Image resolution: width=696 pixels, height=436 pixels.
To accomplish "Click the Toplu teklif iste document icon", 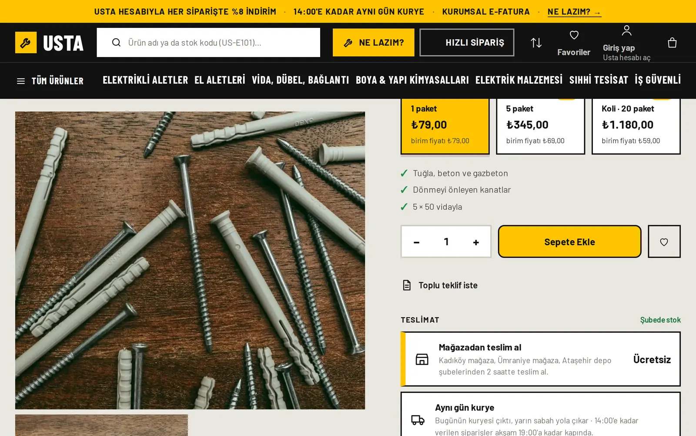I will [407, 285].
